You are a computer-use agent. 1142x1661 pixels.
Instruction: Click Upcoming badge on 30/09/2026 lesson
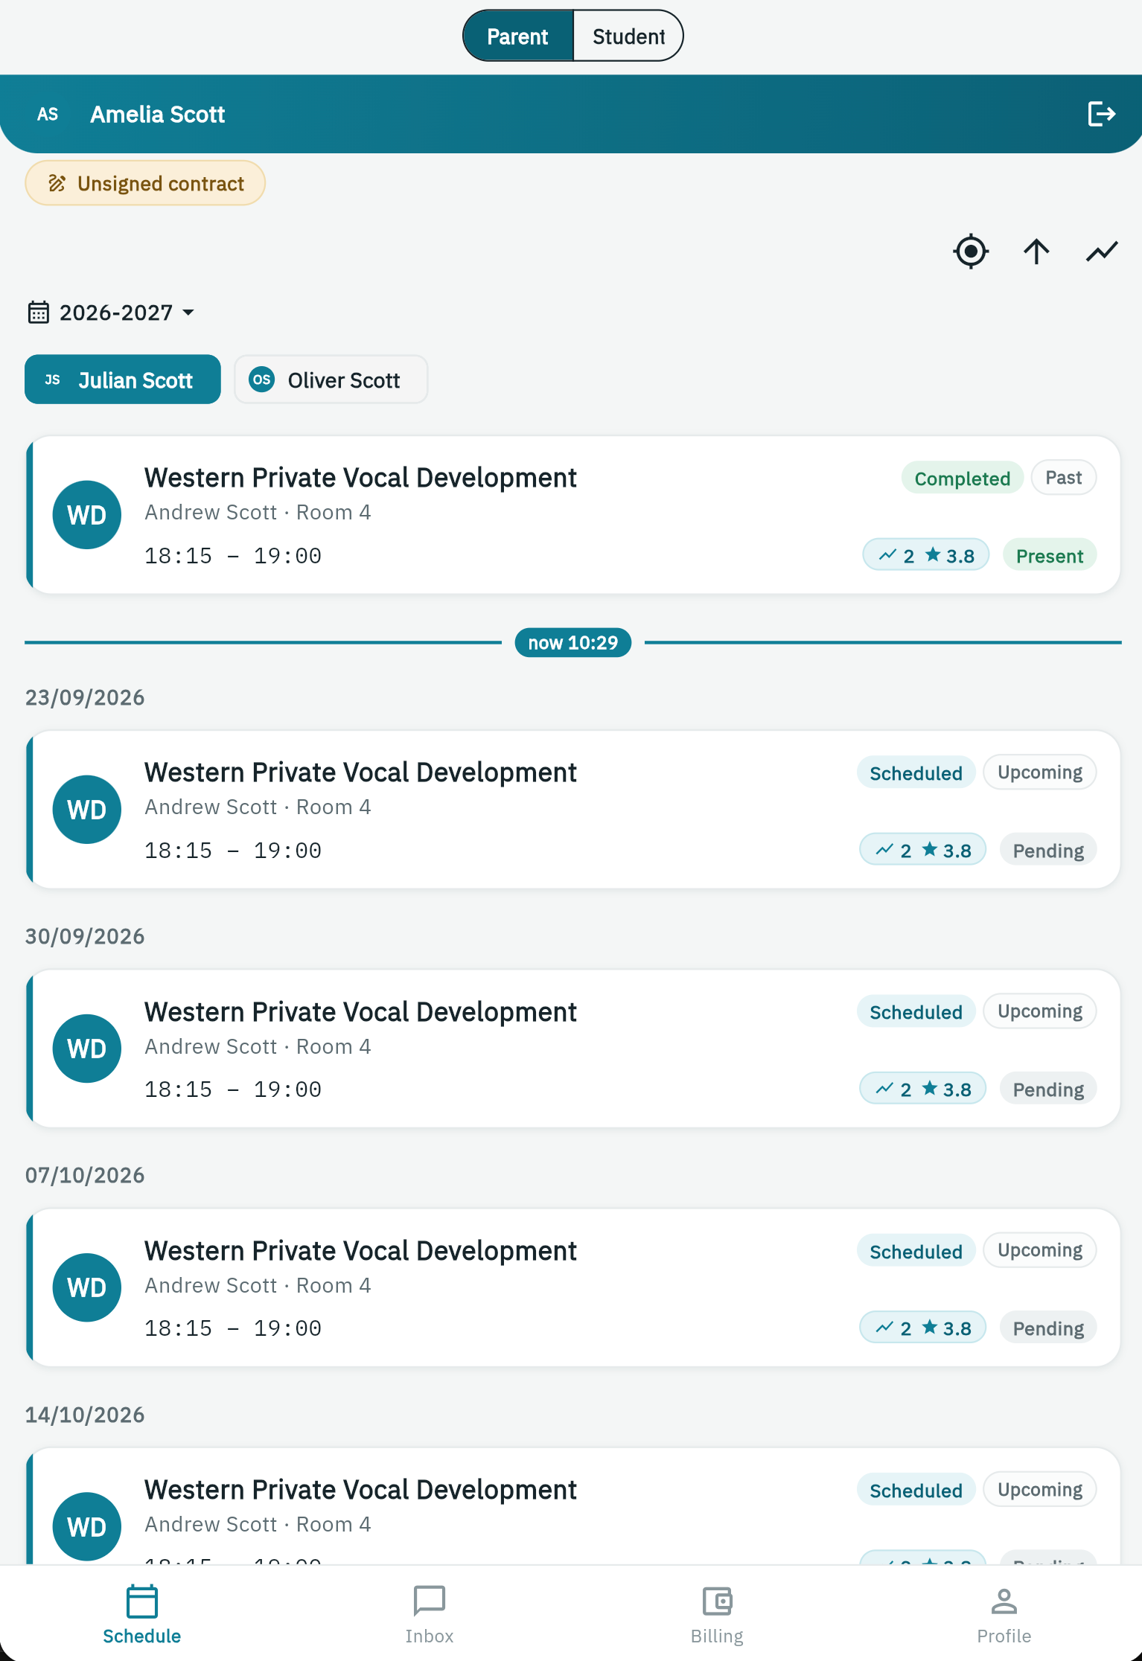pos(1039,1011)
